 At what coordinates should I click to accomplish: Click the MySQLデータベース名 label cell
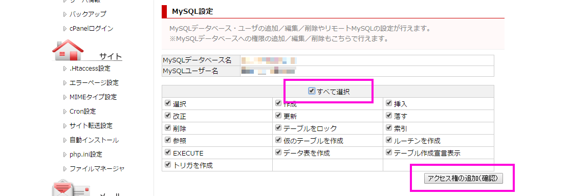pyautogui.click(x=201, y=60)
